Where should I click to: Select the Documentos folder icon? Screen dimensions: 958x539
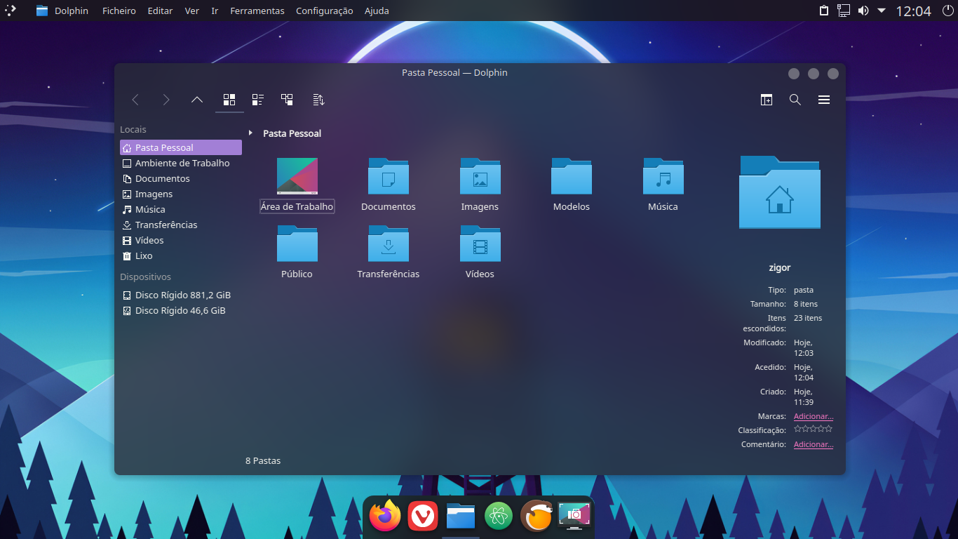(389, 176)
